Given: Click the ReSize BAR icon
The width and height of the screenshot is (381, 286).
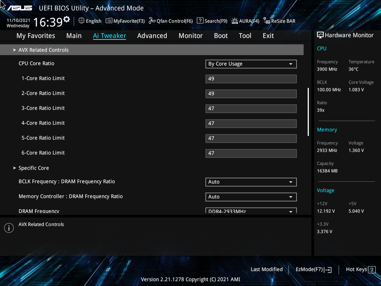Looking at the screenshot, I should click(x=267, y=21).
